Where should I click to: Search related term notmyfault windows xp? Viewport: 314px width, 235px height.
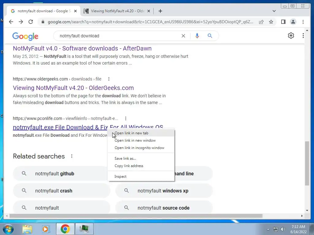pos(164,191)
